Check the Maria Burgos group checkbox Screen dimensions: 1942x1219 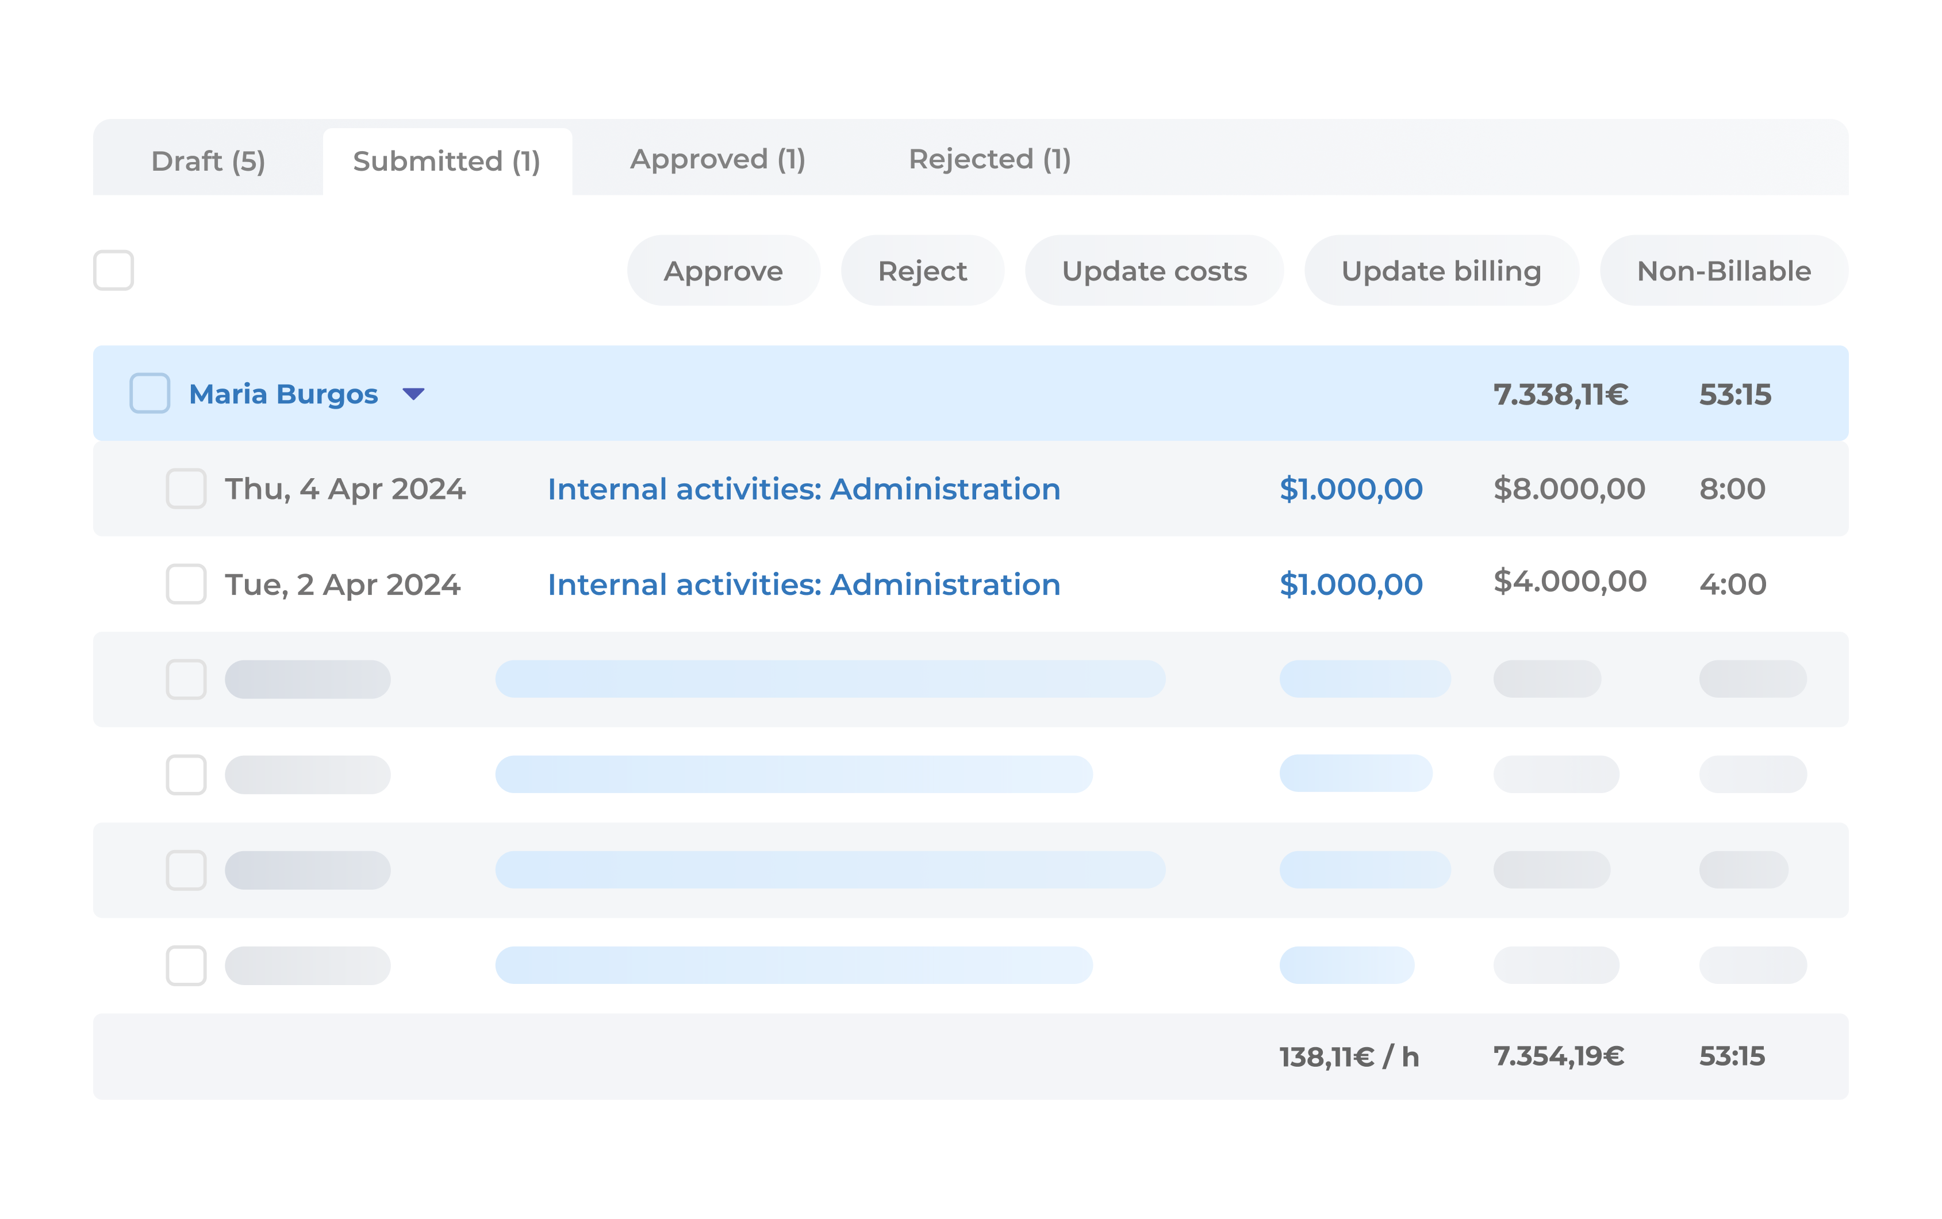coord(150,394)
